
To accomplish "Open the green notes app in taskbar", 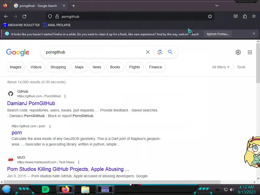I will (45, 189).
